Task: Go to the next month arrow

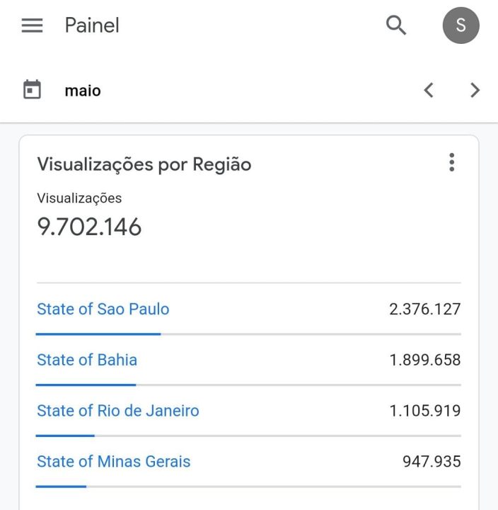Action: coord(475,90)
